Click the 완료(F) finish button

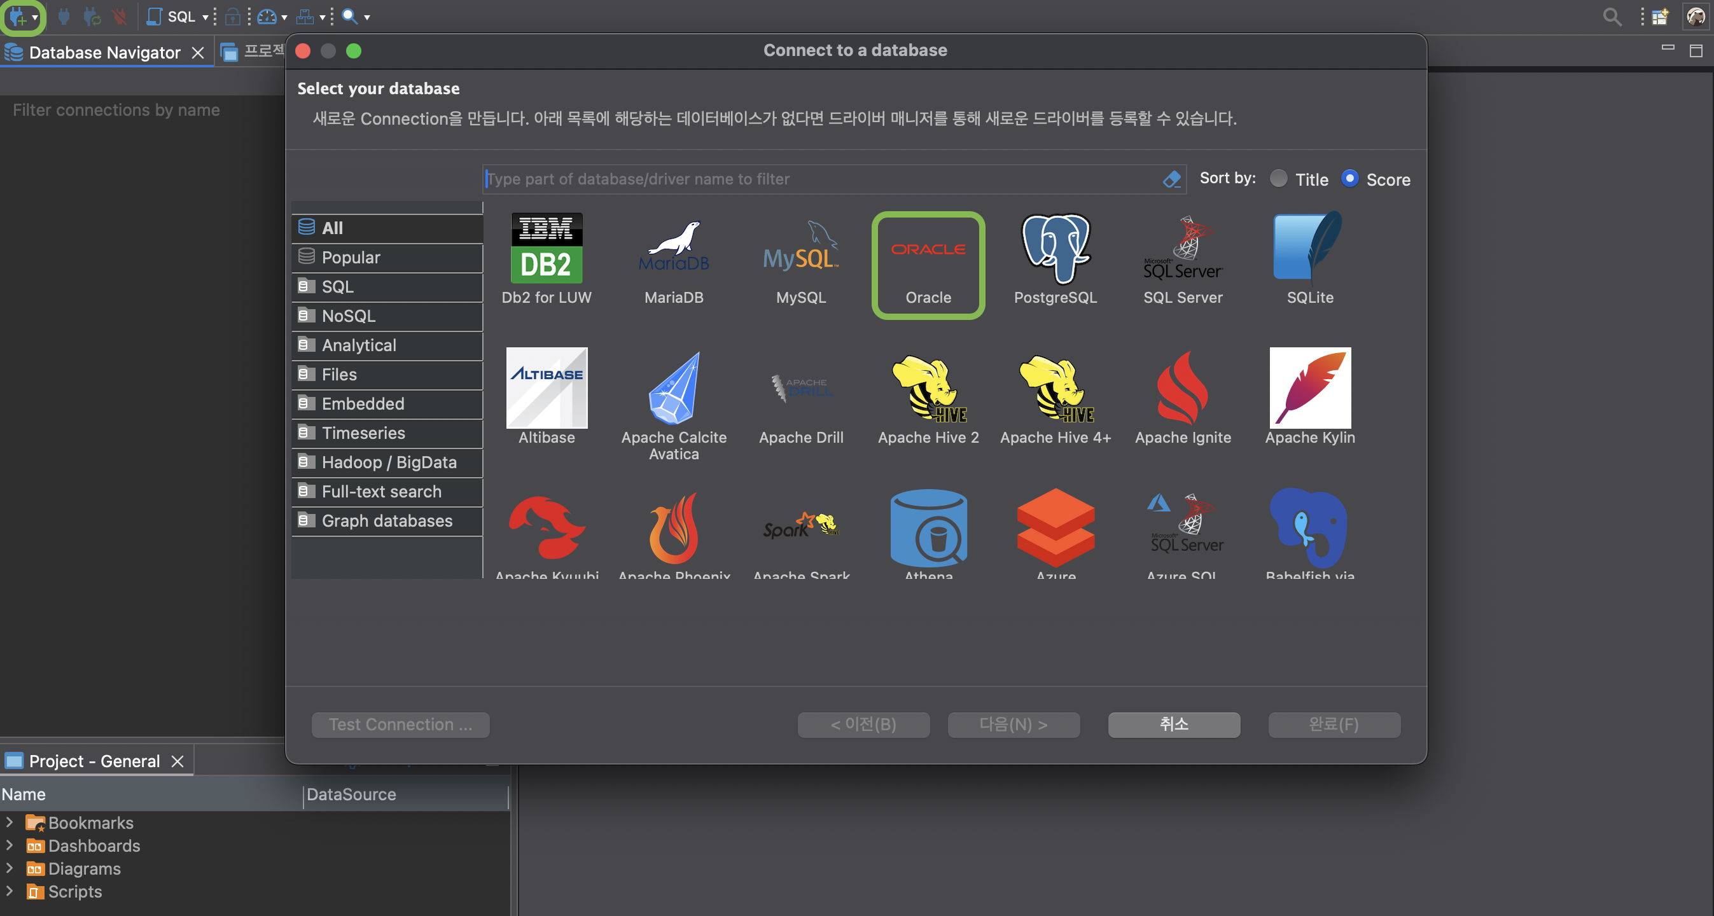(1334, 725)
